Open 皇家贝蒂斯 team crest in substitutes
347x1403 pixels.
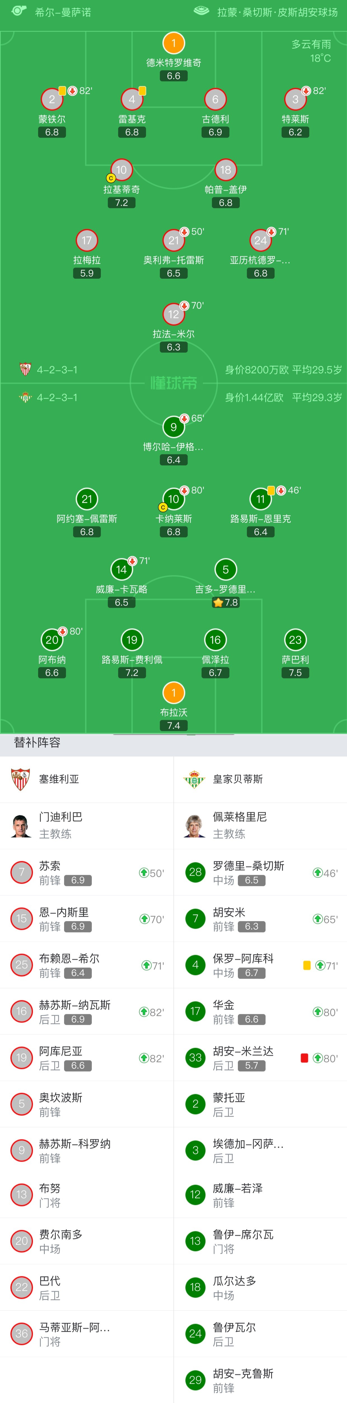coord(194,779)
